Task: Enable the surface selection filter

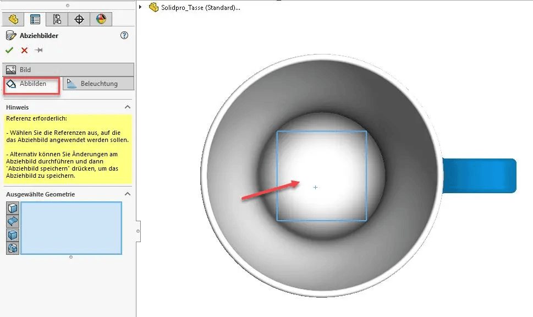Action: click(12, 221)
